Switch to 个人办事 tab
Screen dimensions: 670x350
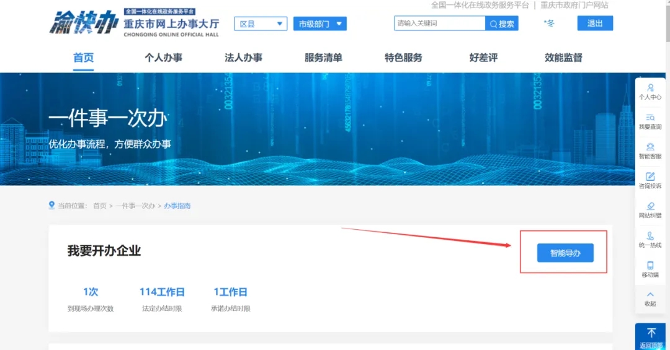click(163, 58)
